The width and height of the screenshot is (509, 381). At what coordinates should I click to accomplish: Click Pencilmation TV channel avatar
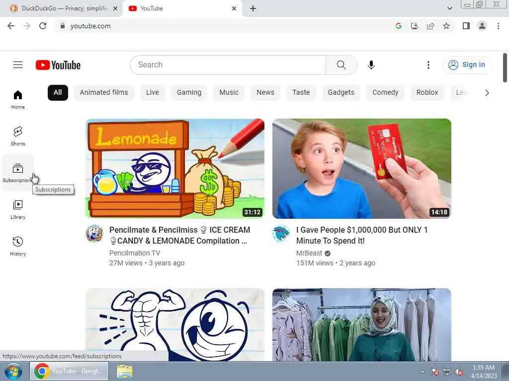pos(94,233)
